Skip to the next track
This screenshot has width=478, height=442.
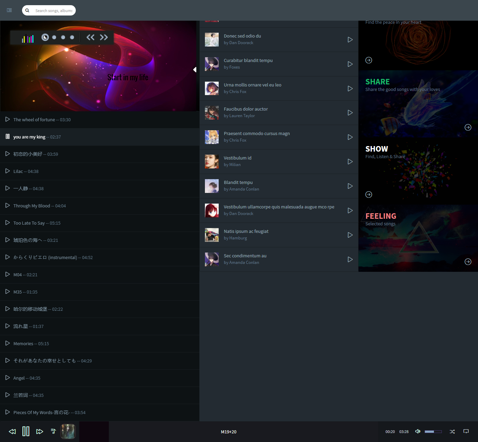point(40,431)
